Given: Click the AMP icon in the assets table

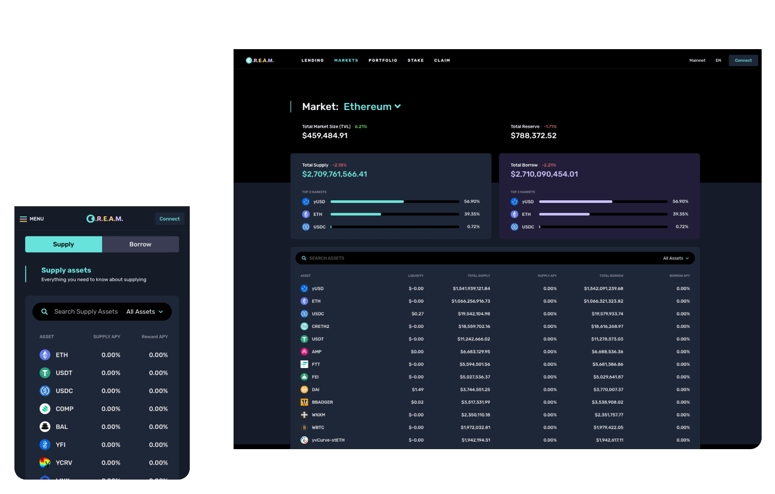Looking at the screenshot, I should pyautogui.click(x=304, y=352).
